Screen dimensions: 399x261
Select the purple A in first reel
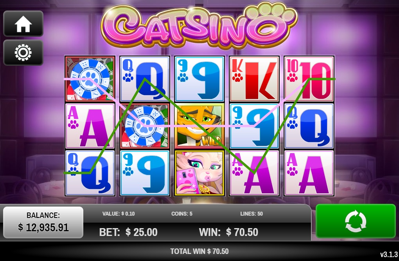(x=90, y=126)
